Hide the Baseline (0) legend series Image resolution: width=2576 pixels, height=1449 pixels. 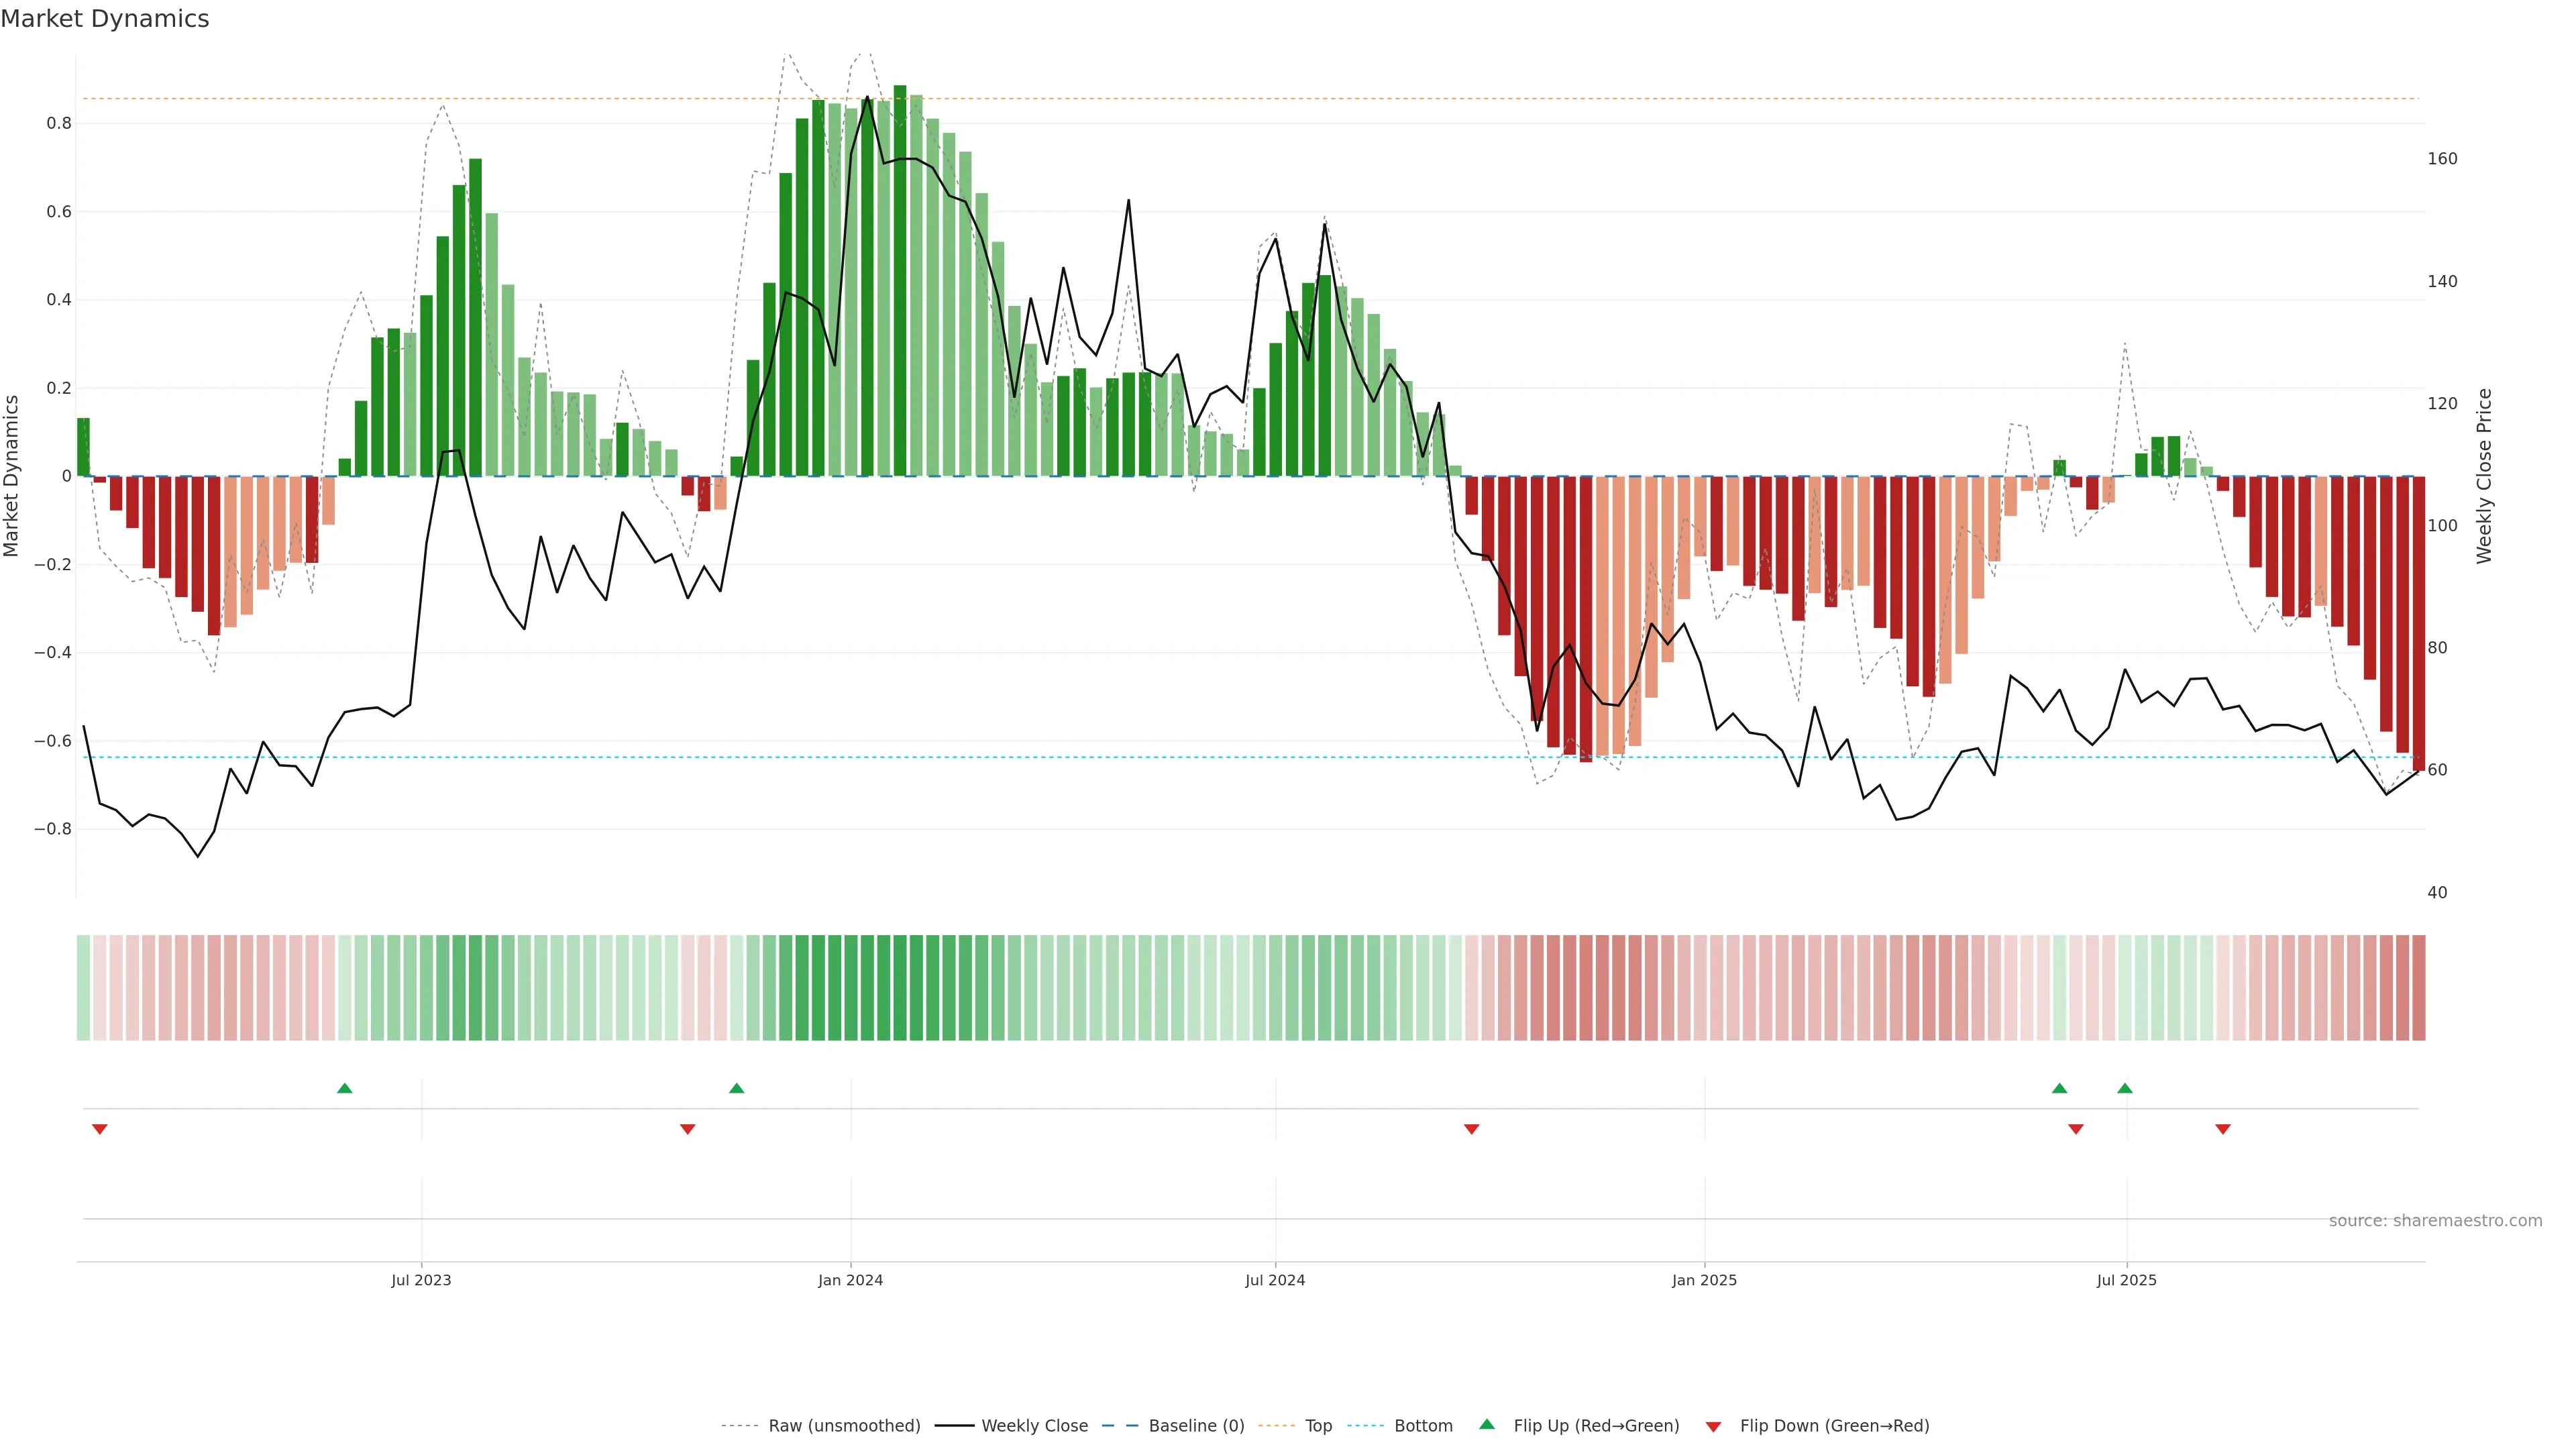coord(1196,1426)
